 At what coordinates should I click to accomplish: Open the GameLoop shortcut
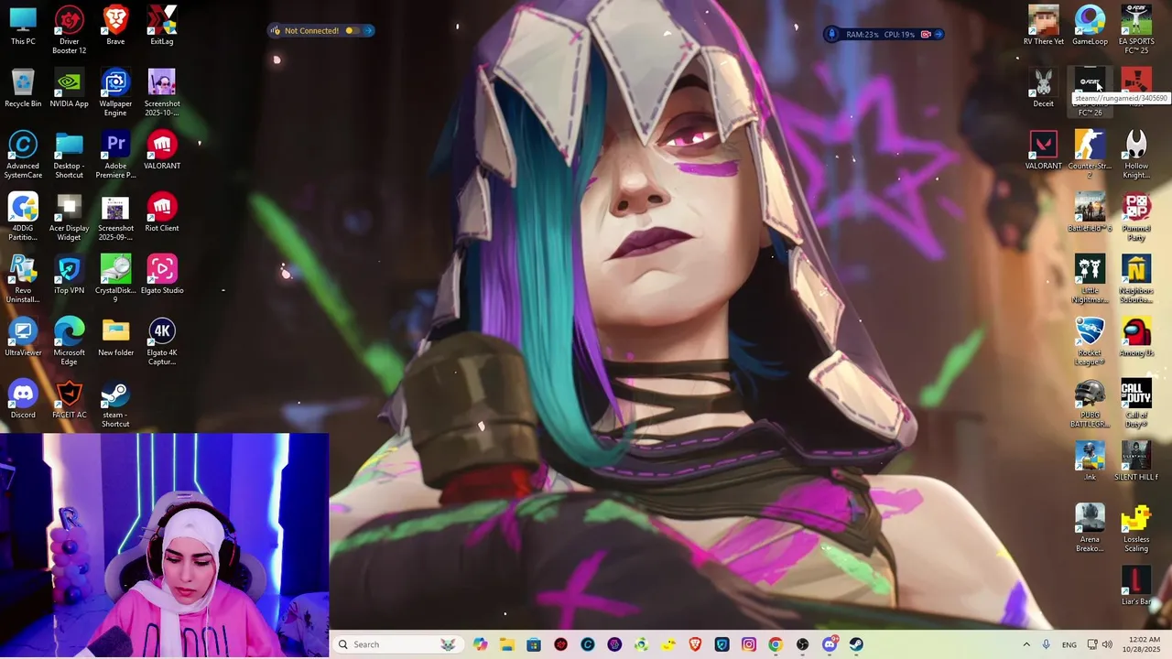[x=1090, y=26]
